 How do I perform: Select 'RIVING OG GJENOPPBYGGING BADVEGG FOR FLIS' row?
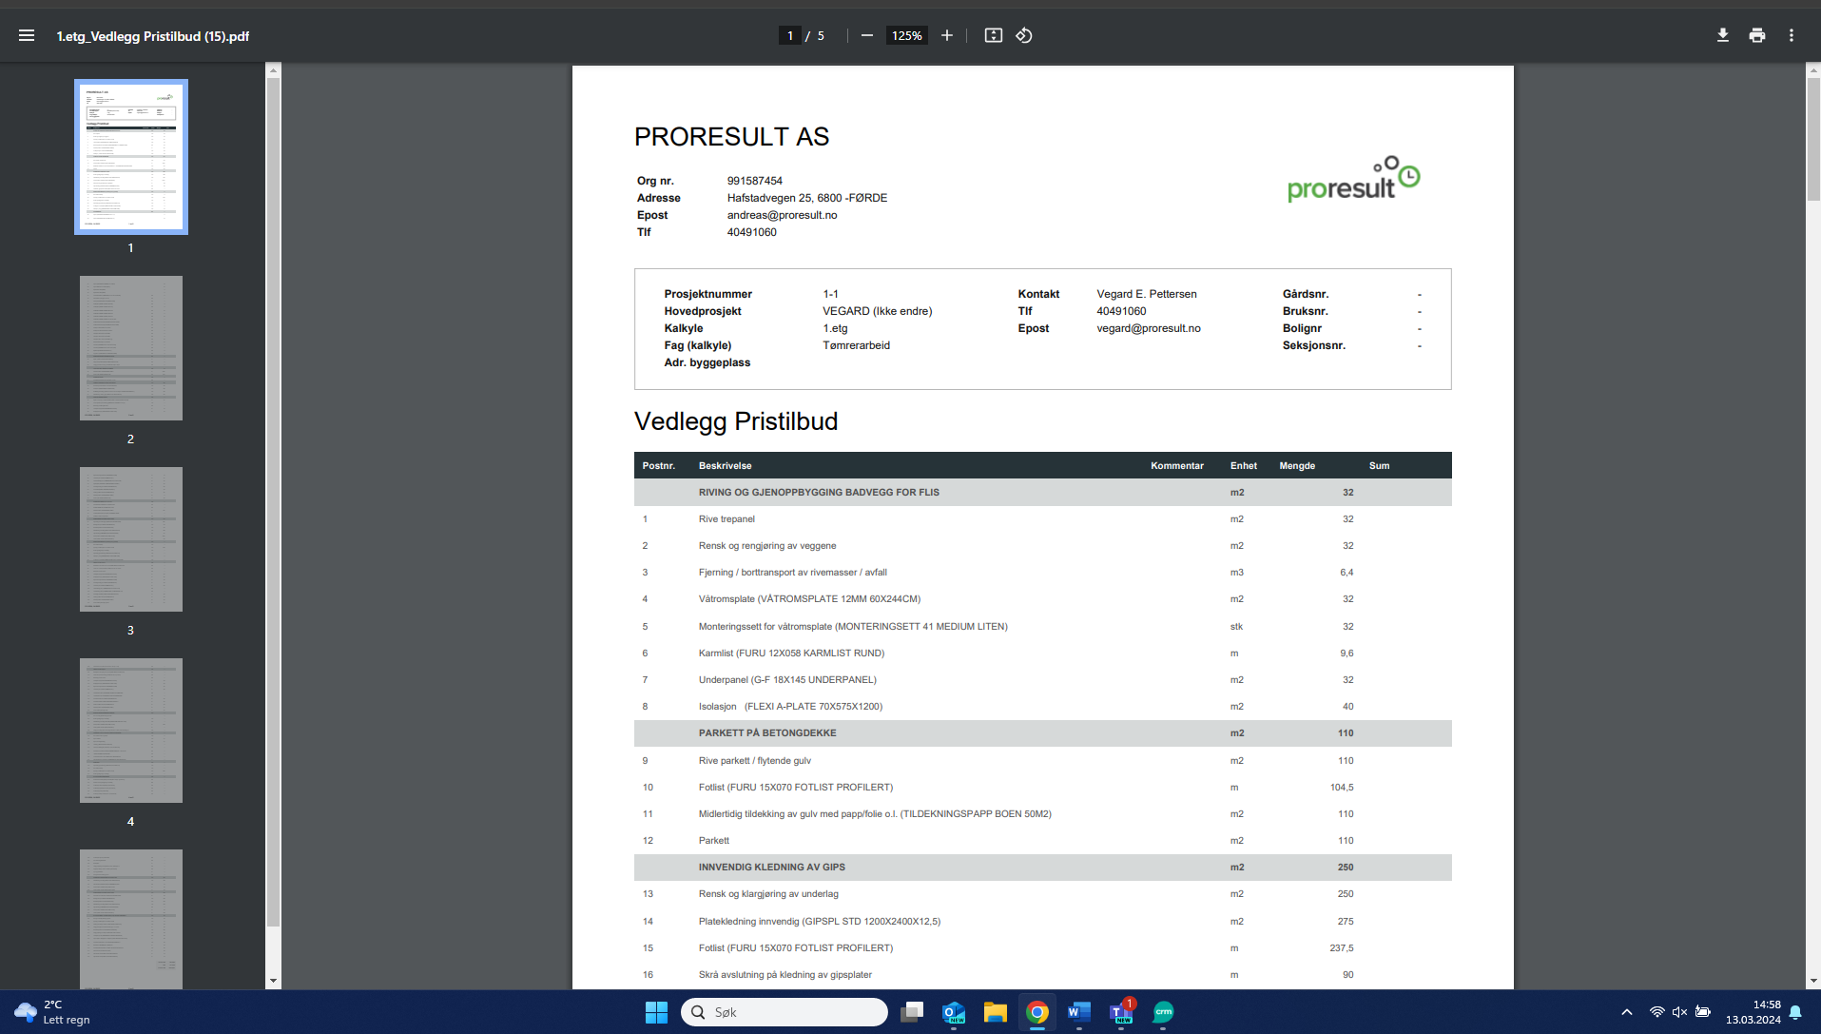[1043, 493]
